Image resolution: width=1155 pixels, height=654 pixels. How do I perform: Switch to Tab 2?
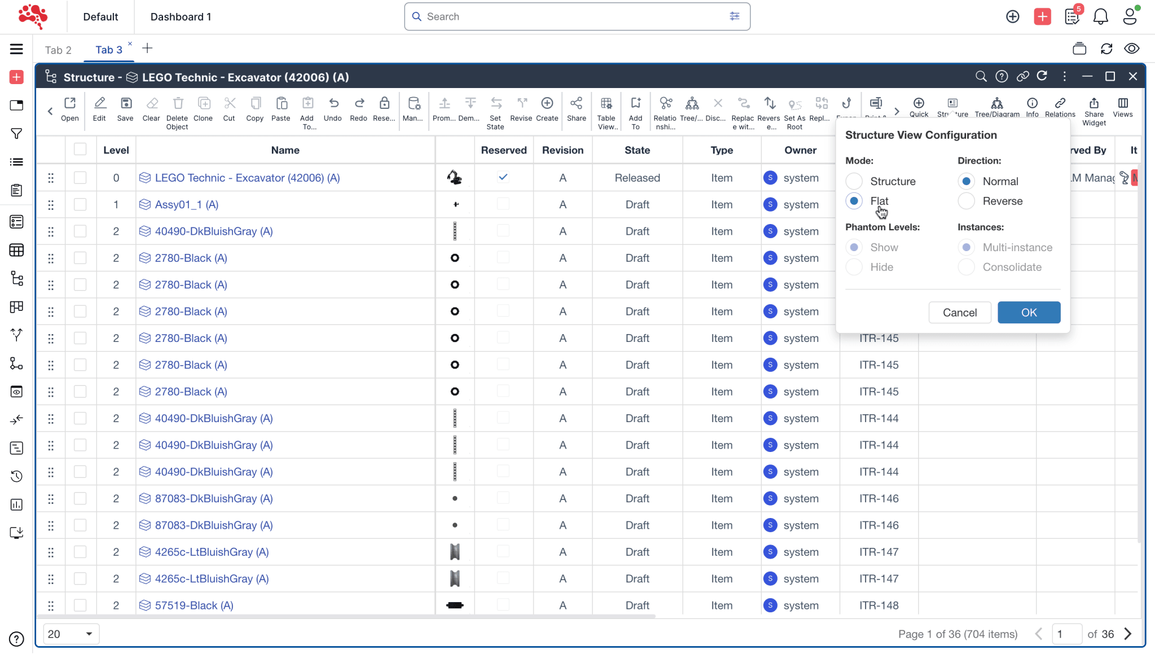point(58,50)
